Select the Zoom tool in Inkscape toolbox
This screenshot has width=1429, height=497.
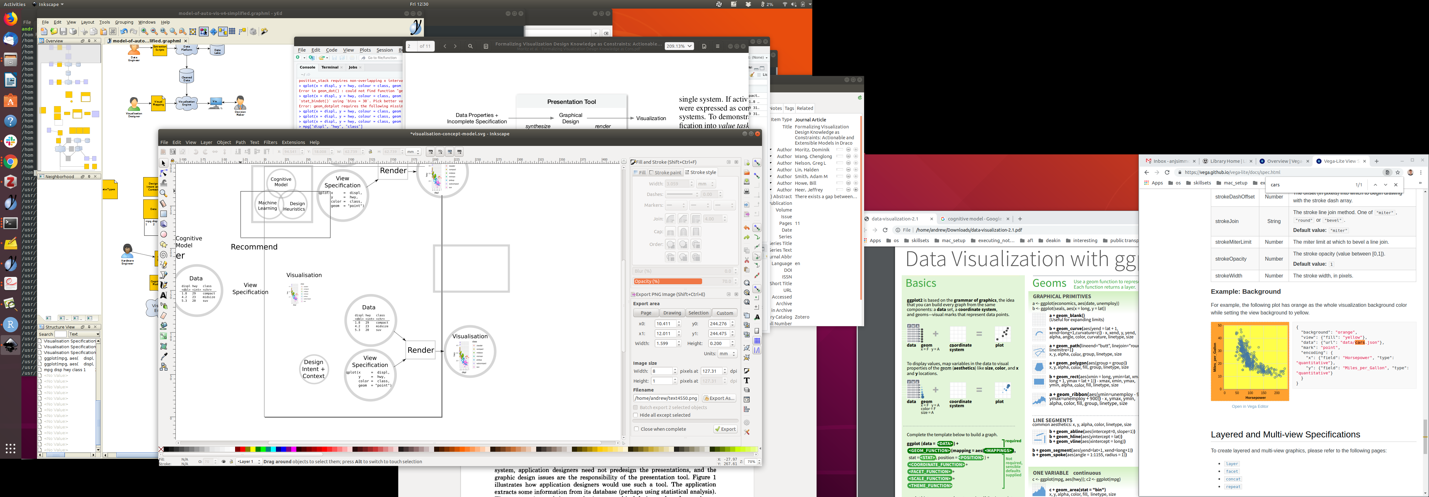(164, 193)
